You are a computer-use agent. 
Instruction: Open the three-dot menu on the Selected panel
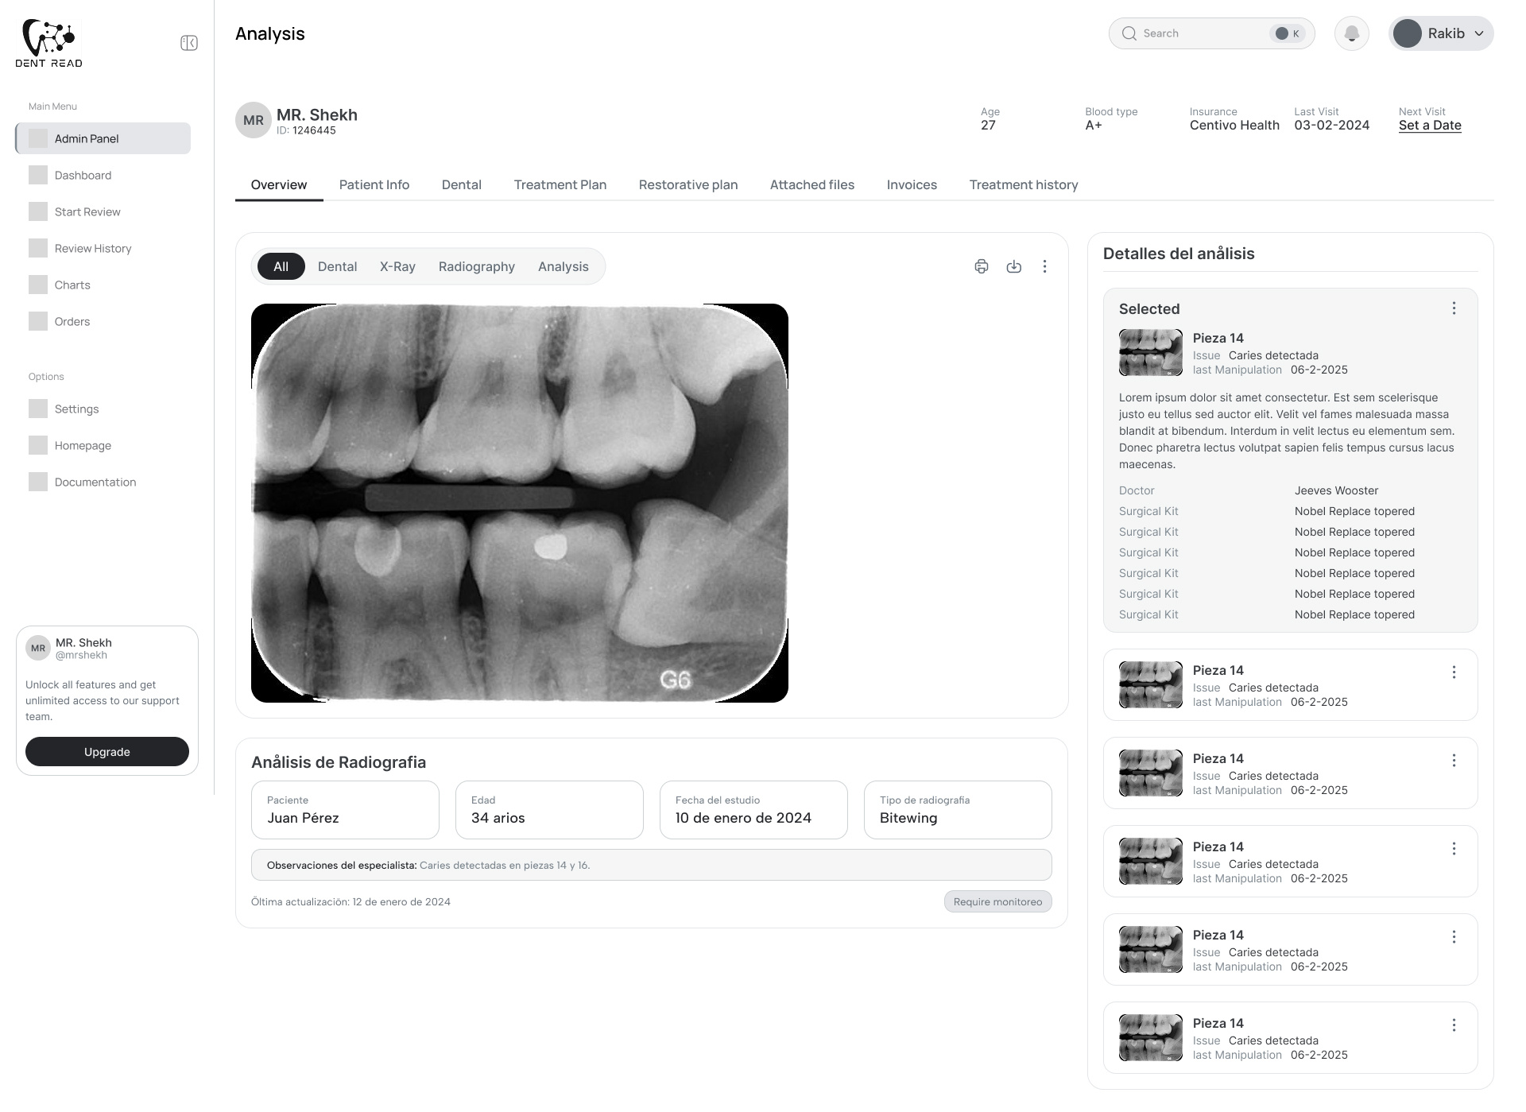click(x=1455, y=308)
